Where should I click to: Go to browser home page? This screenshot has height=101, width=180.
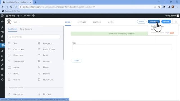[15, 7]
